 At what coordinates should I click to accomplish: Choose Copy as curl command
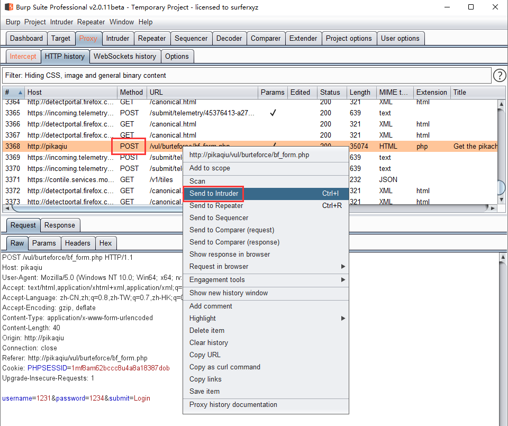click(x=266, y=367)
